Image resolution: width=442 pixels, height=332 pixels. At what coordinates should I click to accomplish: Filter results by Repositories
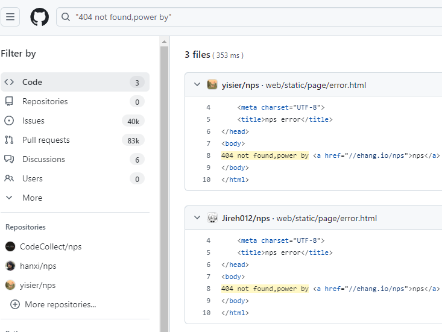pyautogui.click(x=45, y=101)
